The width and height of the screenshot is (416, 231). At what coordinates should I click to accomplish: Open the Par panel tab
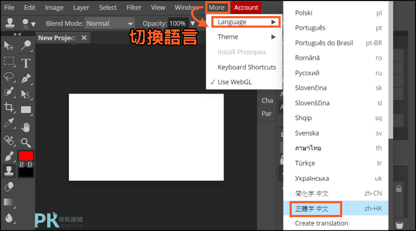pos(267,114)
